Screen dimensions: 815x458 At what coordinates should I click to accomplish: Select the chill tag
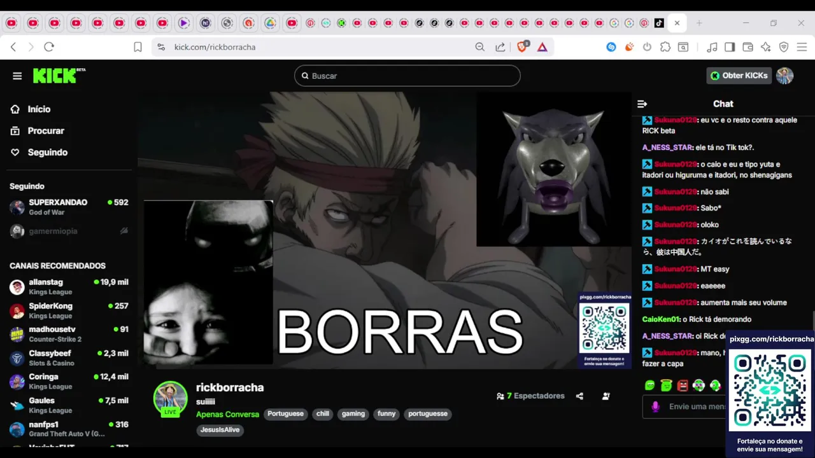click(x=323, y=413)
